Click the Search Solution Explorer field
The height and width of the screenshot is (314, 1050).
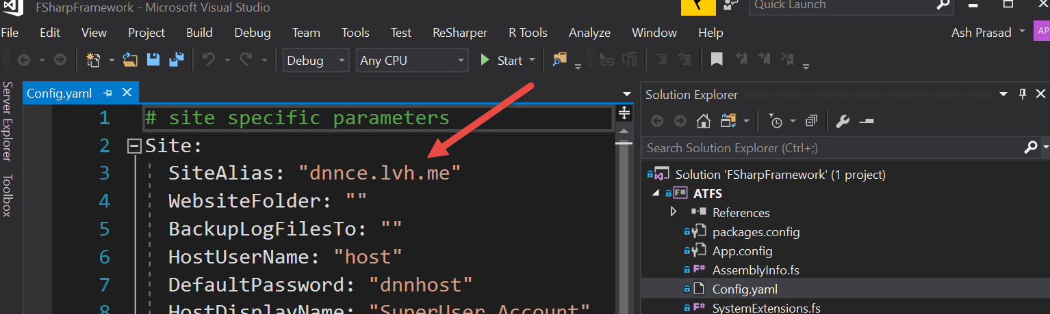(832, 147)
